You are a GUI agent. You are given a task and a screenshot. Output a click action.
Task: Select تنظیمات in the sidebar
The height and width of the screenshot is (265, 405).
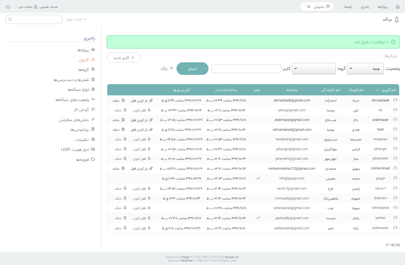click(x=82, y=140)
